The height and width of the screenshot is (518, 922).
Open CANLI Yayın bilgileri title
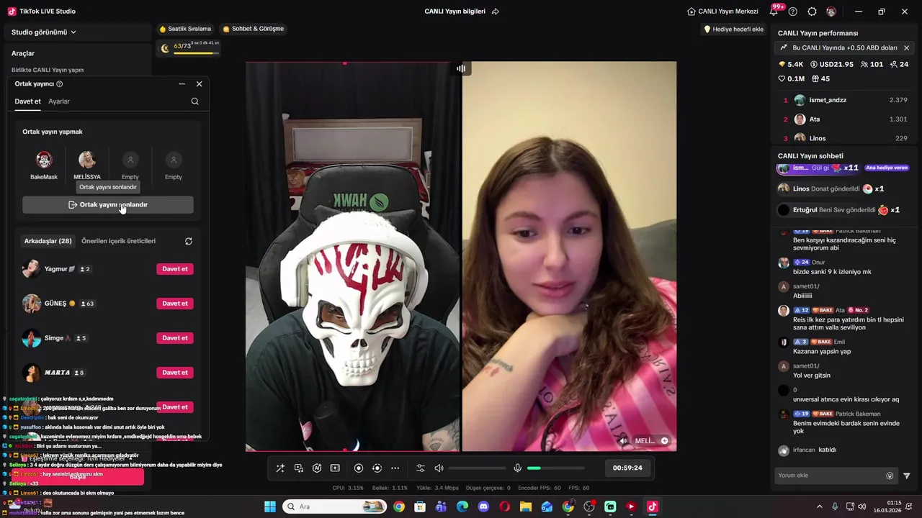455,12
